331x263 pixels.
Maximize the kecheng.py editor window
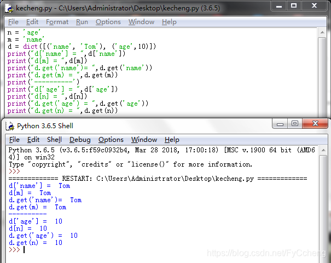pos(294,5)
